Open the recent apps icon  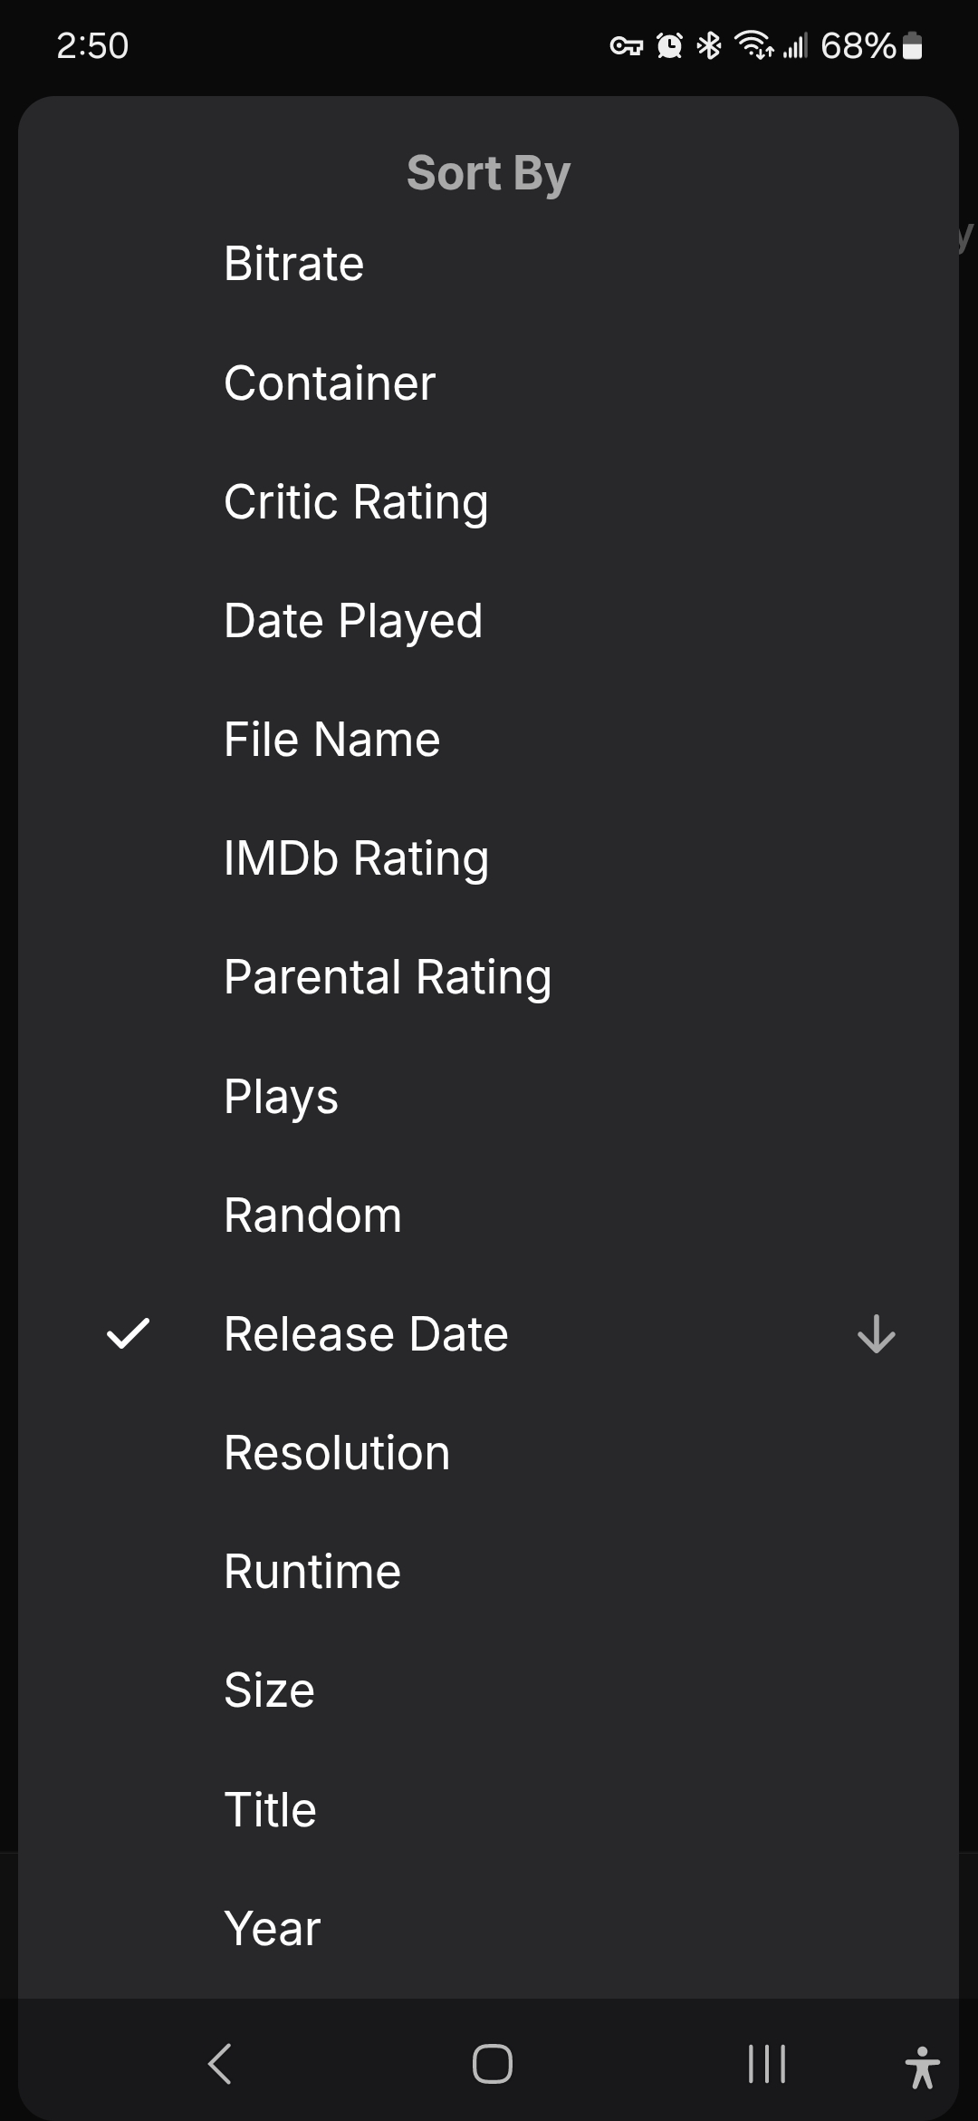point(766,2064)
